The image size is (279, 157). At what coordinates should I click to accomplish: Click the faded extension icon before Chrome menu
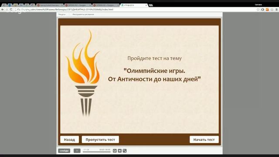click(272, 10)
